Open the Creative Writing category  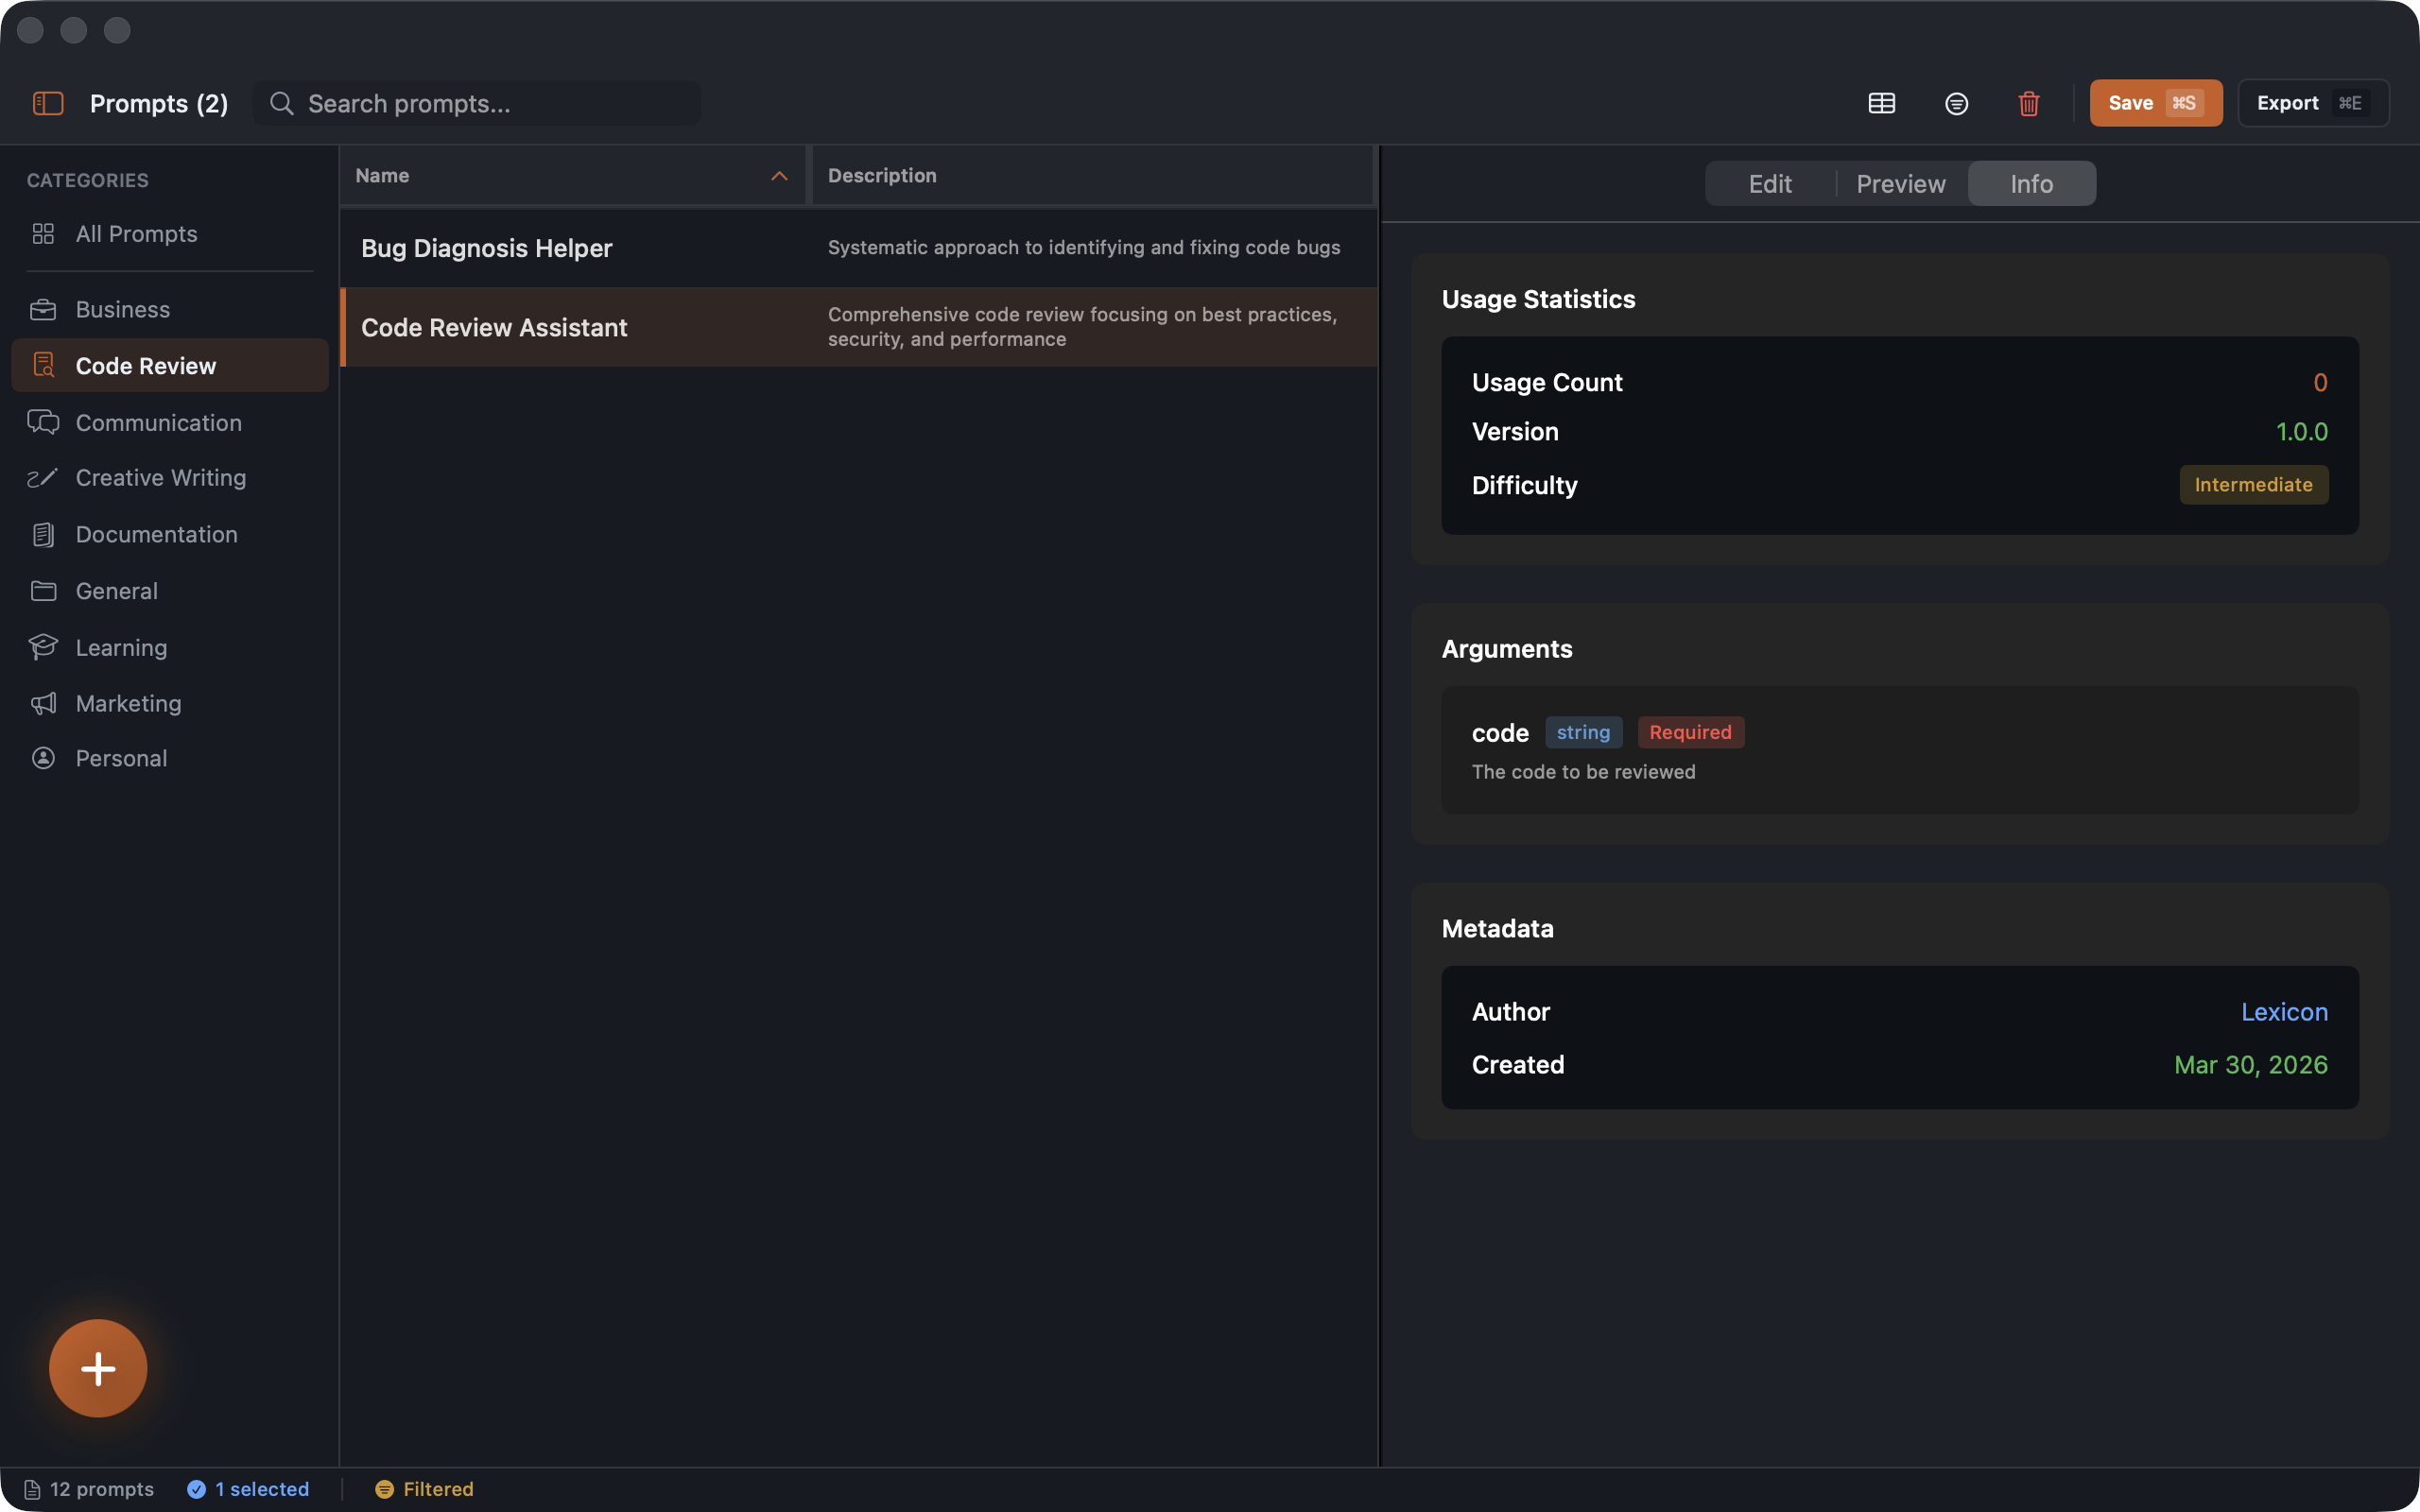pos(170,477)
